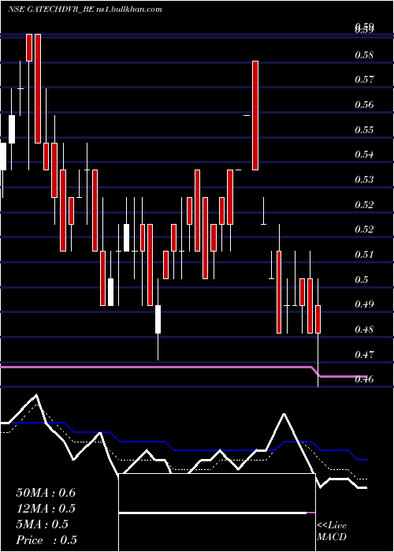Select the 0.56 price axis label
This screenshot has height=552, width=394.
[x=364, y=105]
